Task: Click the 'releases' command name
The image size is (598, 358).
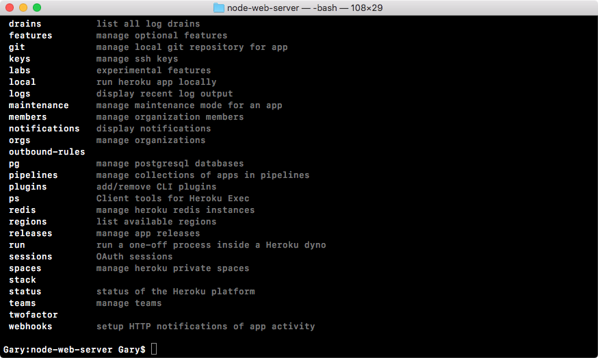Action: pos(31,233)
